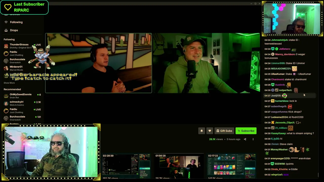Click username KaseyKasey in chat
Viewport: 324px width, 182px height.
tap(278, 133)
